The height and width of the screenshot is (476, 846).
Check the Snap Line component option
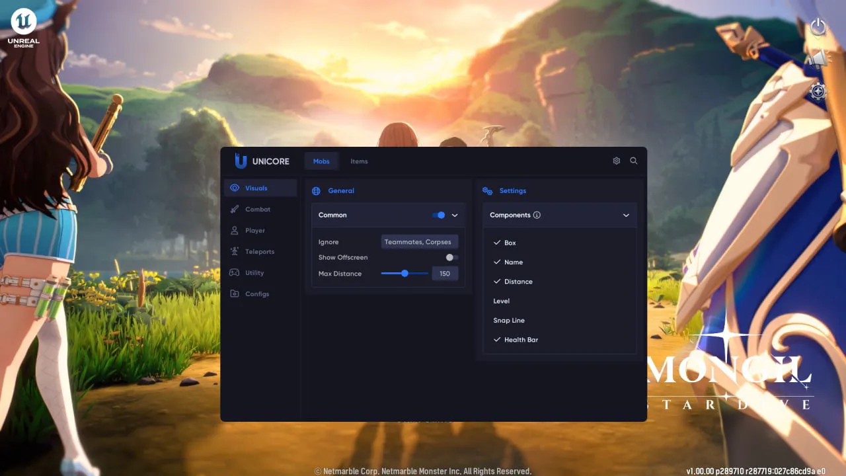(x=508, y=320)
